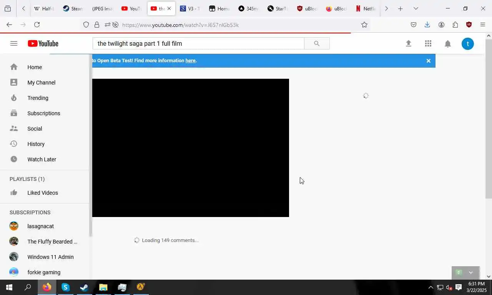Screen dimensions: 492x295
Task: Open Firefox extensions puzzle icon
Action: (x=455, y=25)
